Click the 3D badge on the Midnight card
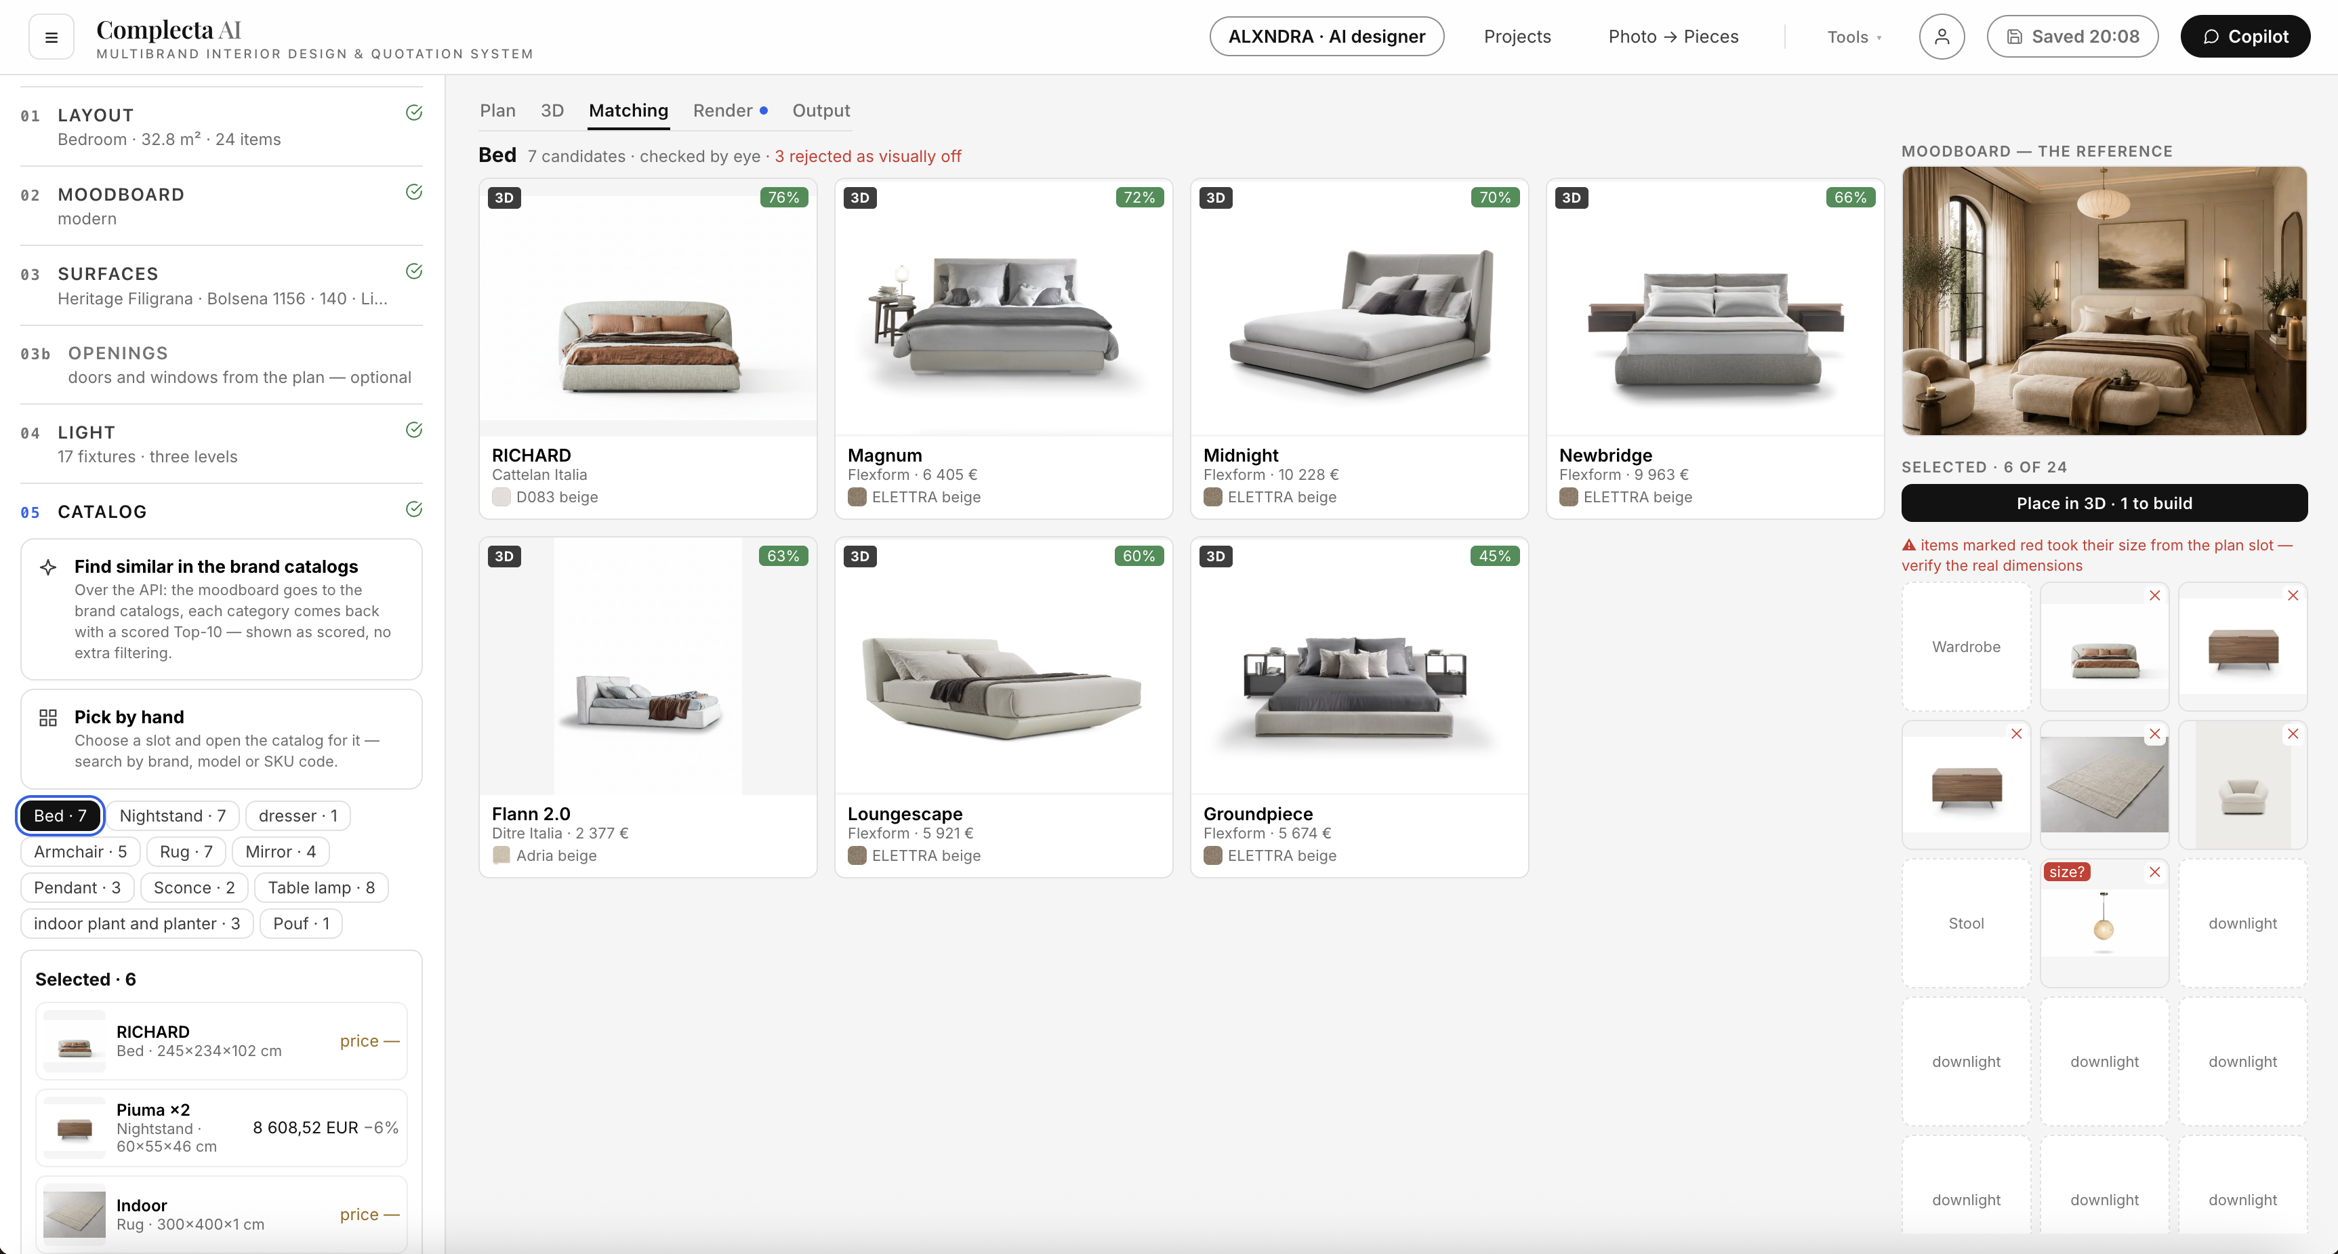Image resolution: width=2338 pixels, height=1254 pixels. coord(1215,197)
